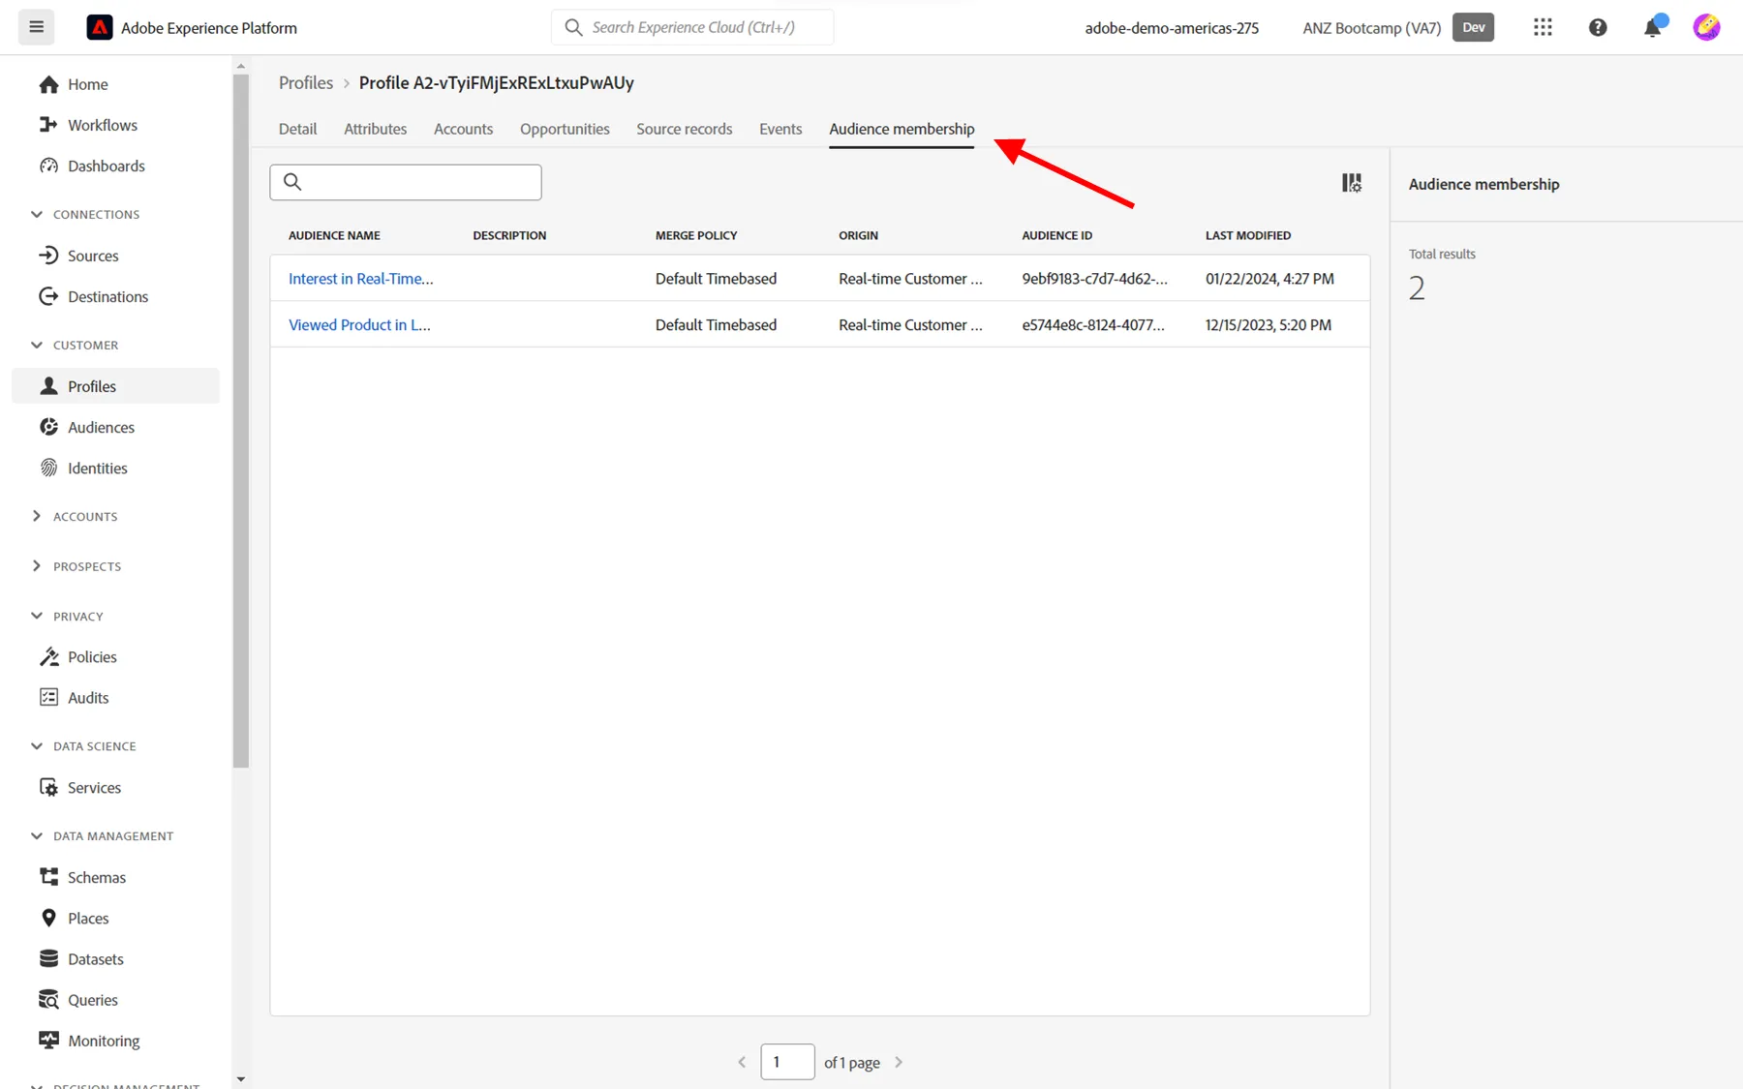Focus the Search Experience Cloud box
Screen dimensions: 1743x1089
point(692,27)
